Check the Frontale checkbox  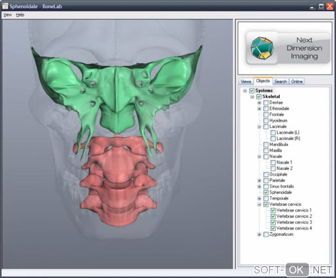click(x=266, y=115)
